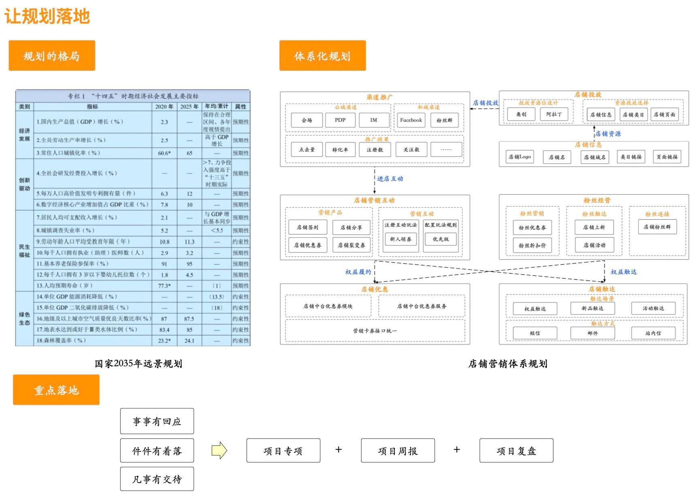Select the 店铺类目 box

634,114
